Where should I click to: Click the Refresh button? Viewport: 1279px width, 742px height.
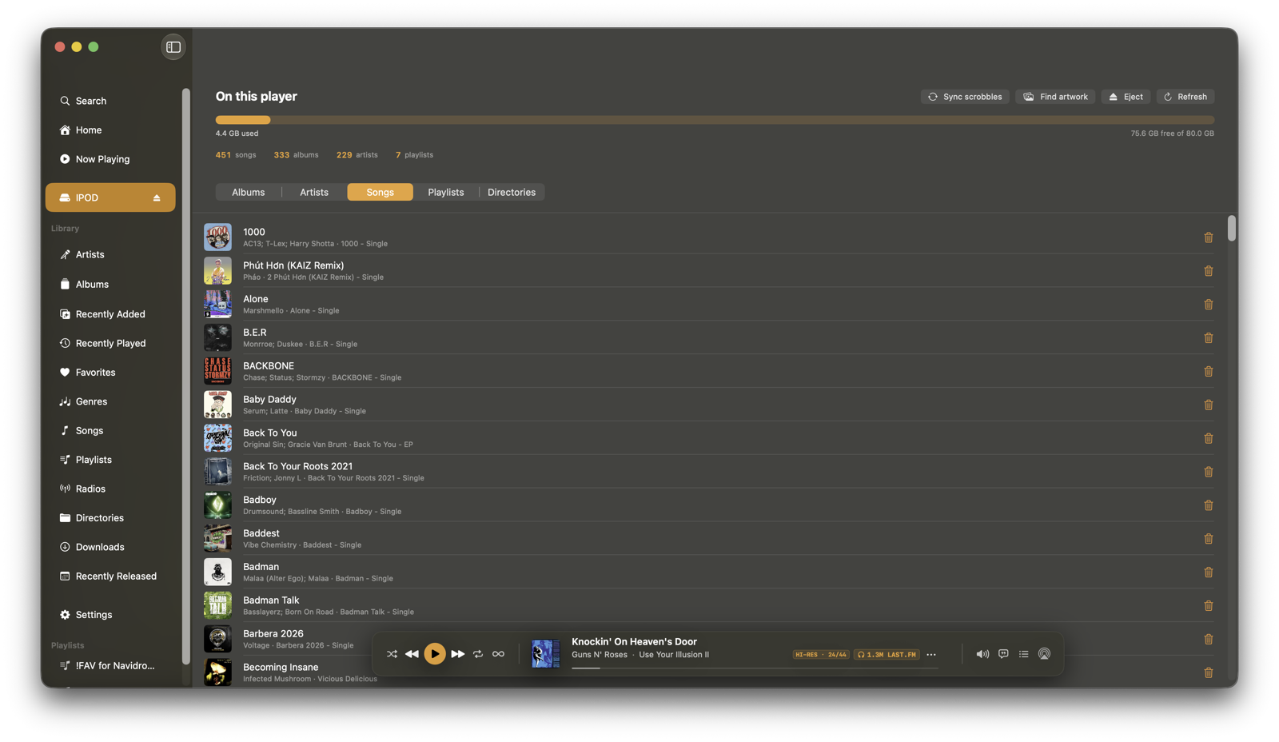click(1185, 97)
